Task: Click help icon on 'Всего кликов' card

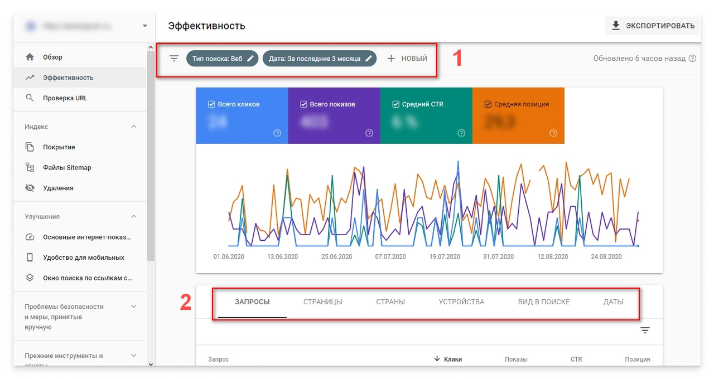Action: 277,133
